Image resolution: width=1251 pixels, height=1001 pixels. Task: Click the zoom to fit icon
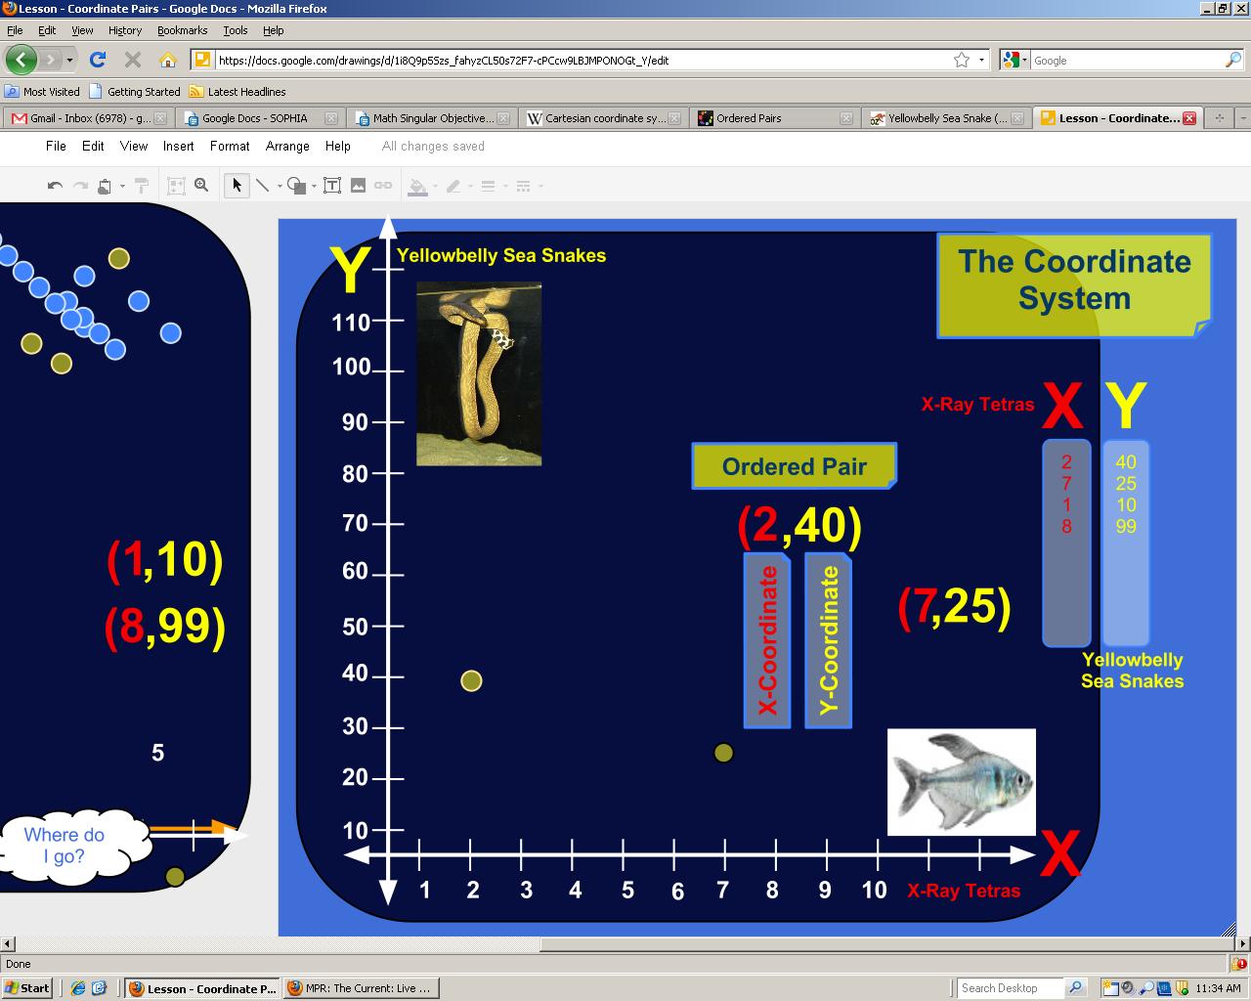tap(176, 186)
